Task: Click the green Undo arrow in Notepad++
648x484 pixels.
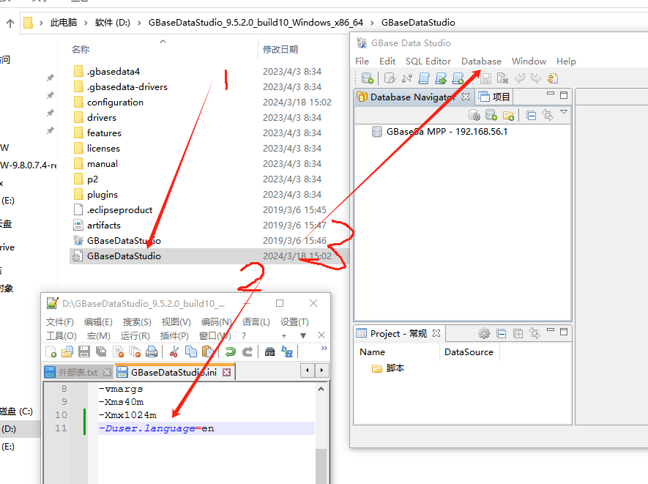Action: 230,351
